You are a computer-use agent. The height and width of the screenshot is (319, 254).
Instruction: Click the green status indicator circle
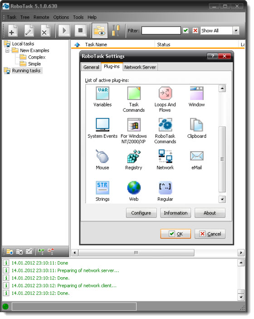point(5,306)
